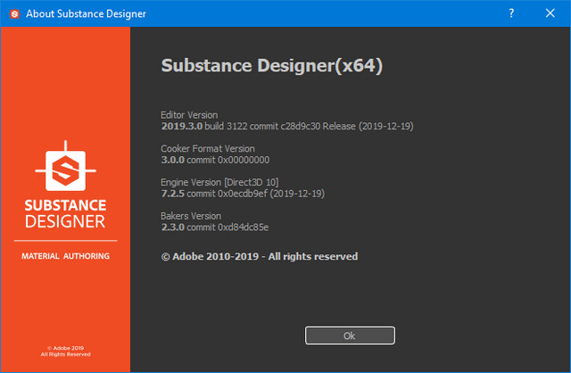
Task: Click the Adobe 2010-2019 All rights reserved text
Action: click(259, 256)
